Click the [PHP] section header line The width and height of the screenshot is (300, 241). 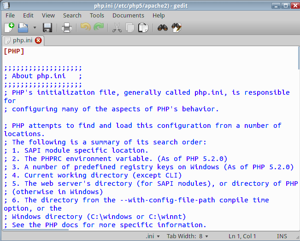14,51
